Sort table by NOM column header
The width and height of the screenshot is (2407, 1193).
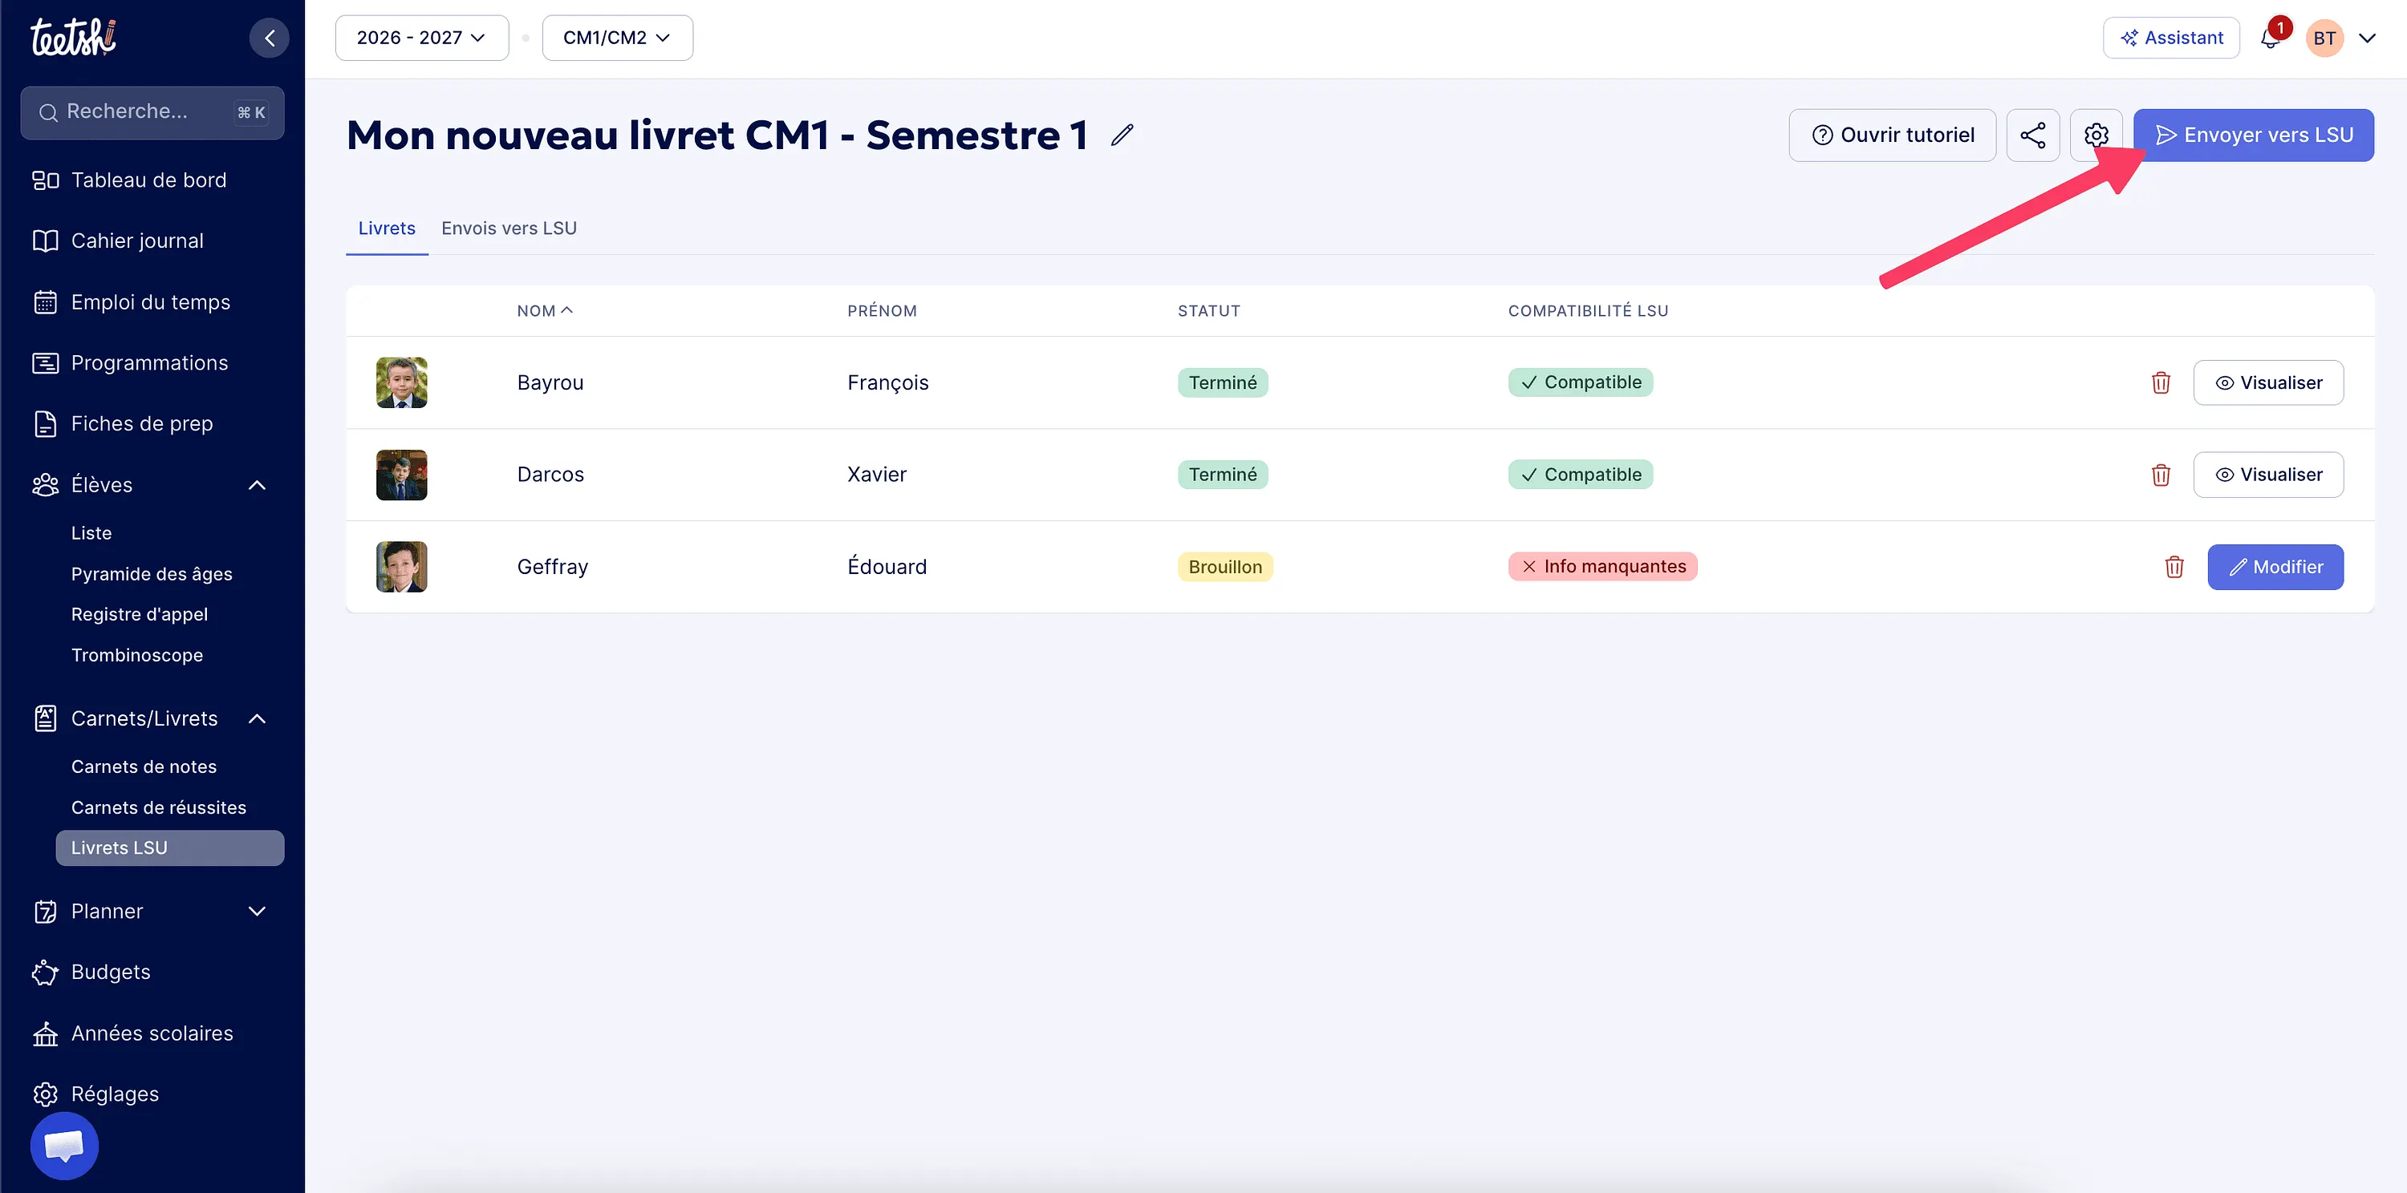point(545,311)
